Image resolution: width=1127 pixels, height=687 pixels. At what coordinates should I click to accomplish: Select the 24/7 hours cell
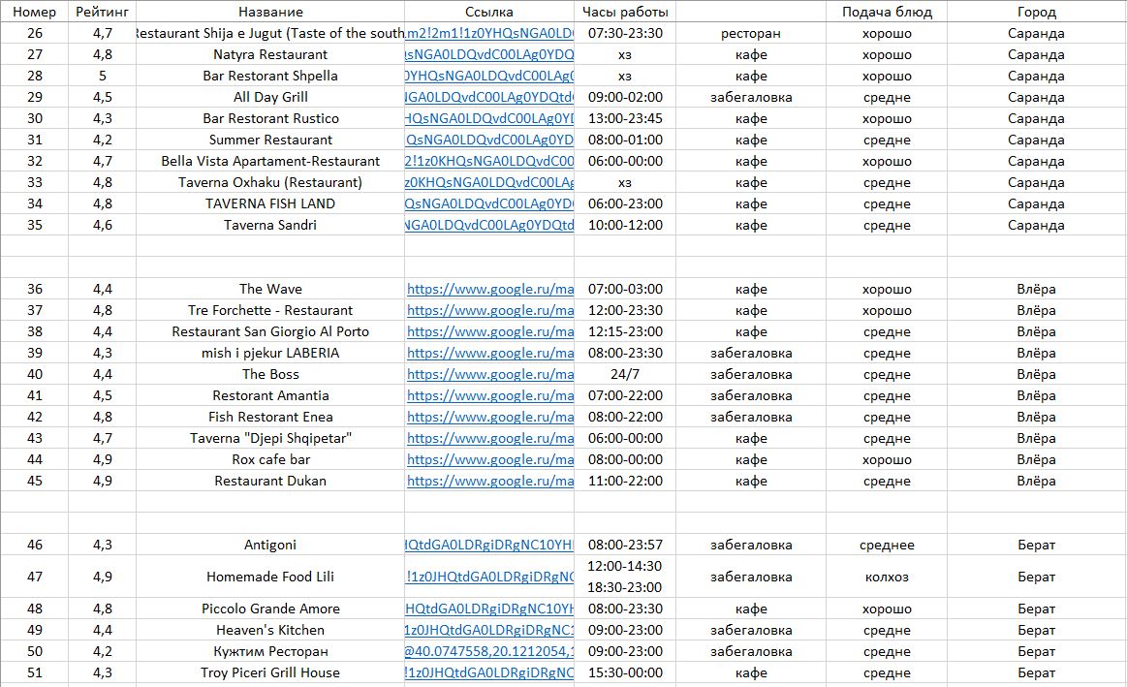tap(625, 374)
